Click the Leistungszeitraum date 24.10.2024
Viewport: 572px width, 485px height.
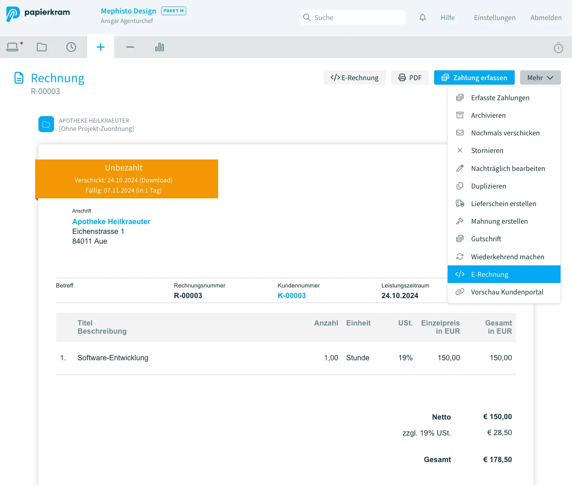400,296
